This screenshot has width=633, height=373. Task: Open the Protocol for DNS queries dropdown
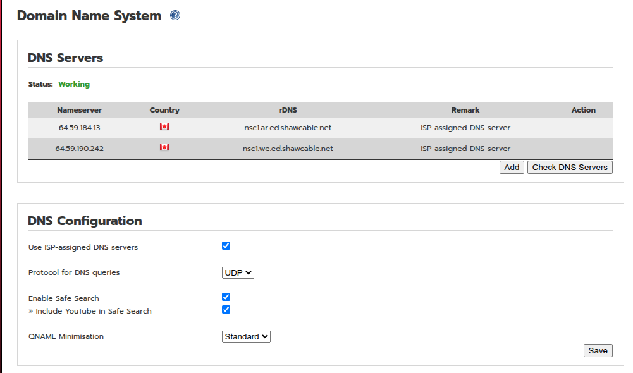pos(238,273)
